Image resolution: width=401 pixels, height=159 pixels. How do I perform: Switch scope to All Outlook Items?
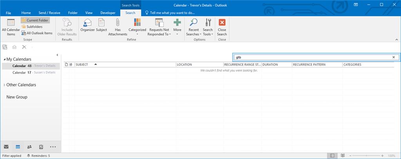pos(37,33)
